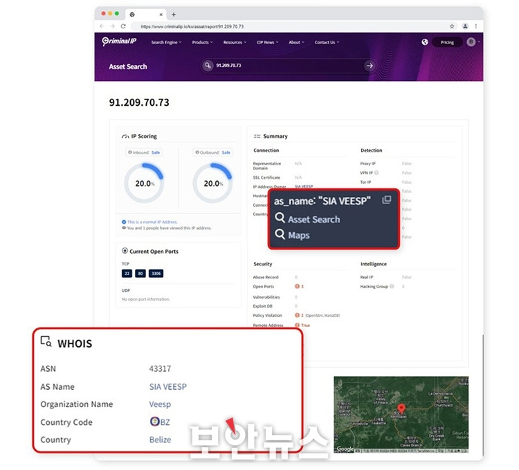Choose Asset Search in the popup
519x470 pixels.
[x=307, y=219]
